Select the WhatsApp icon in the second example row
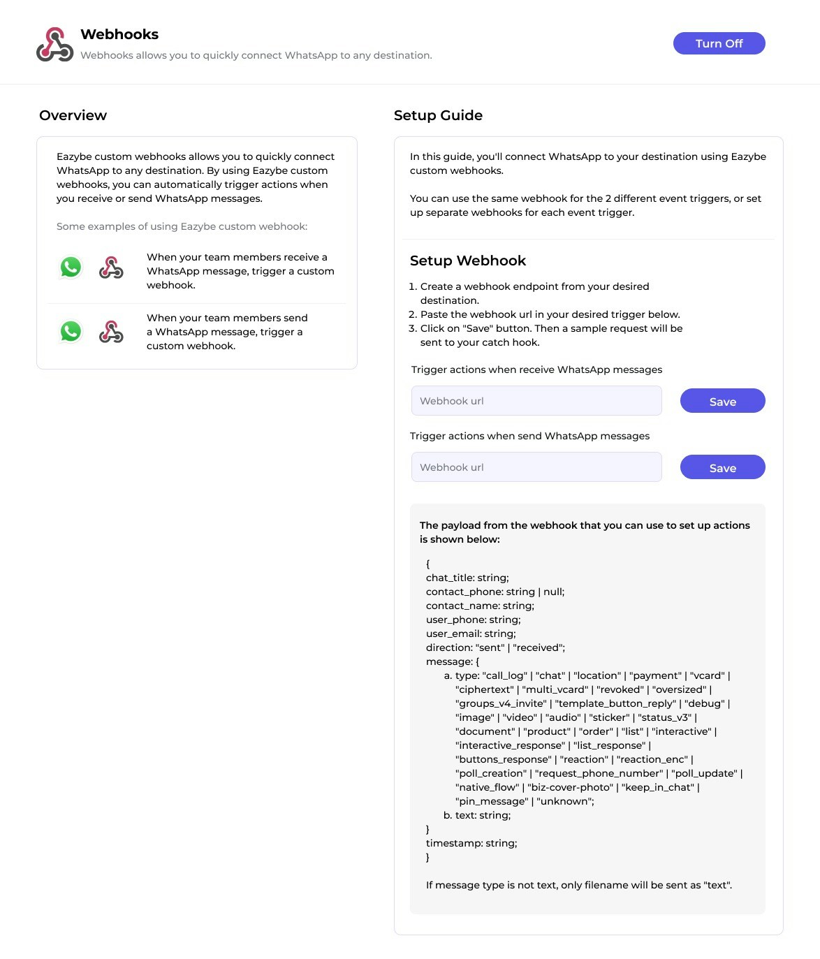820x959 pixels. [71, 333]
